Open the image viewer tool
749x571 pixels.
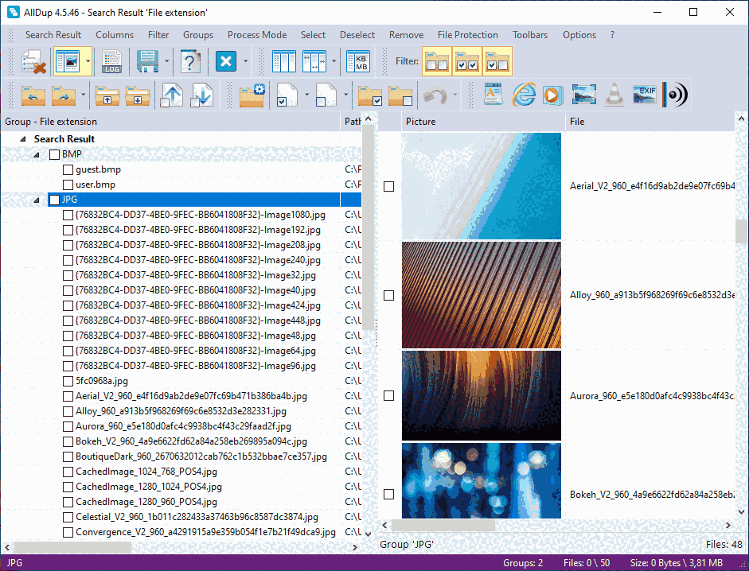[583, 95]
